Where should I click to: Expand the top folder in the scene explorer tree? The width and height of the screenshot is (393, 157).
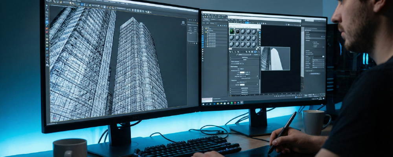(x=205, y=29)
